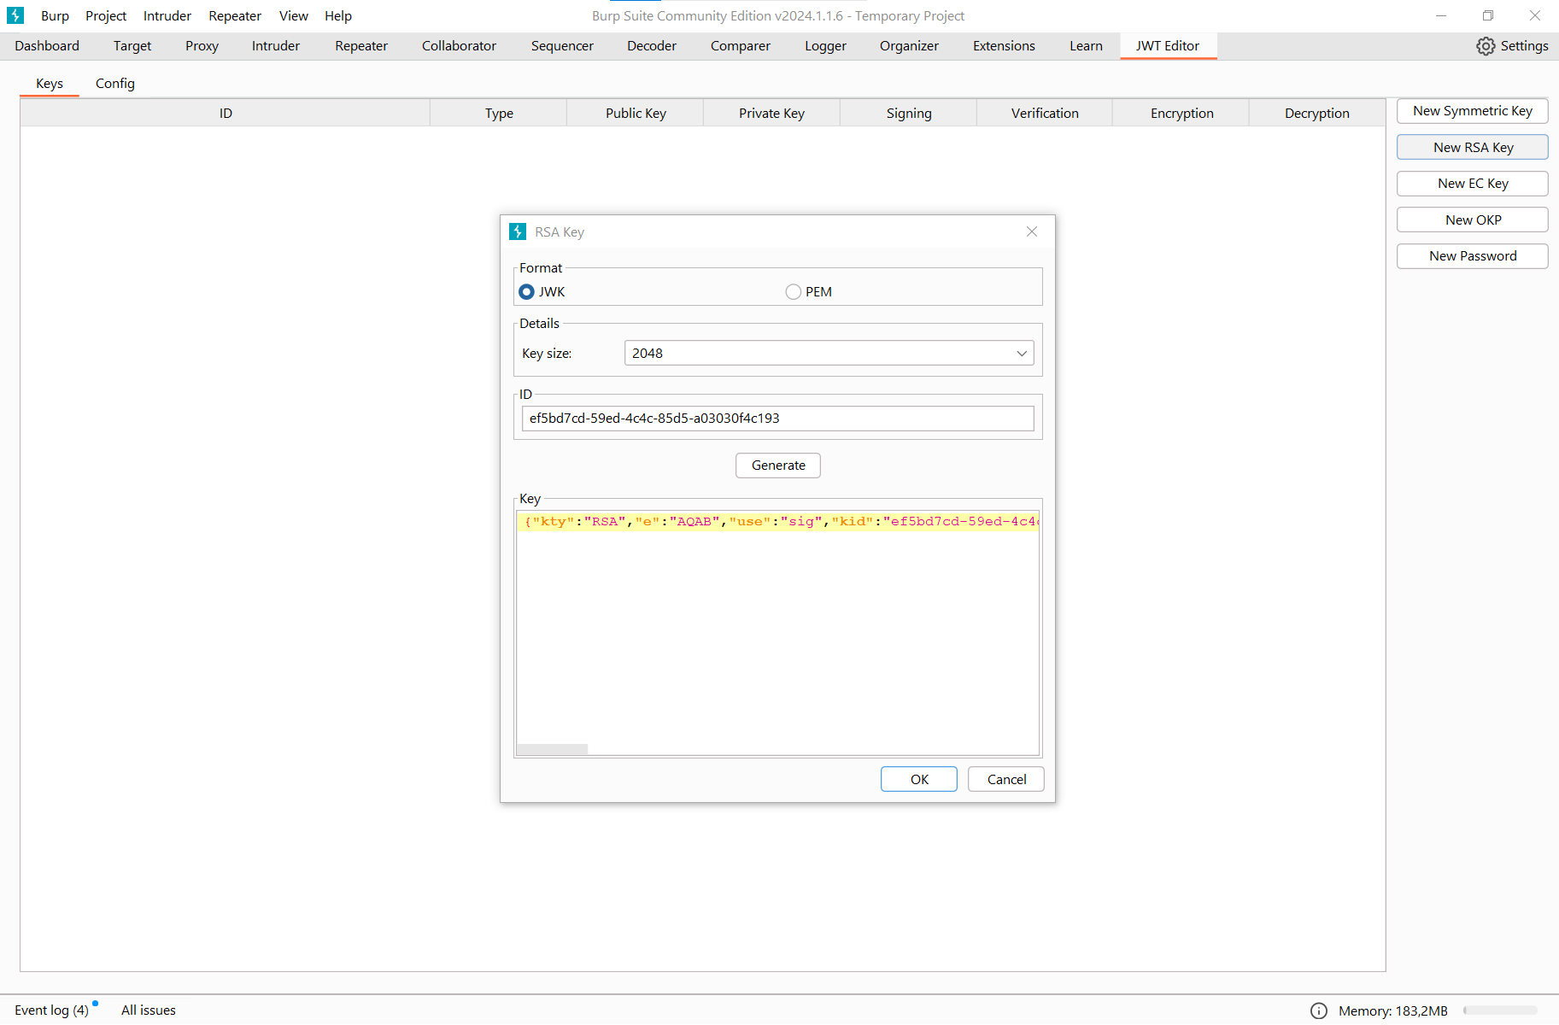Click the Generate button
Image resolution: width=1559 pixels, height=1025 pixels.
[778, 466]
